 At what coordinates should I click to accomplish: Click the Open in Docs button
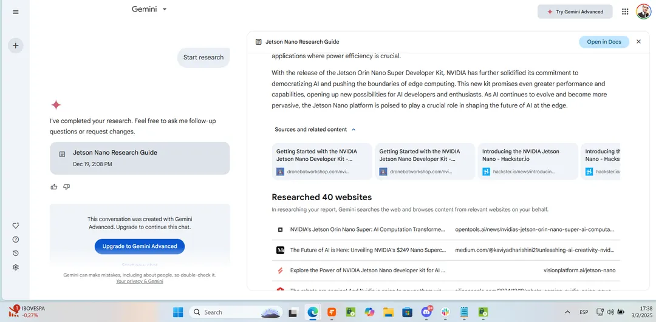[604, 42]
